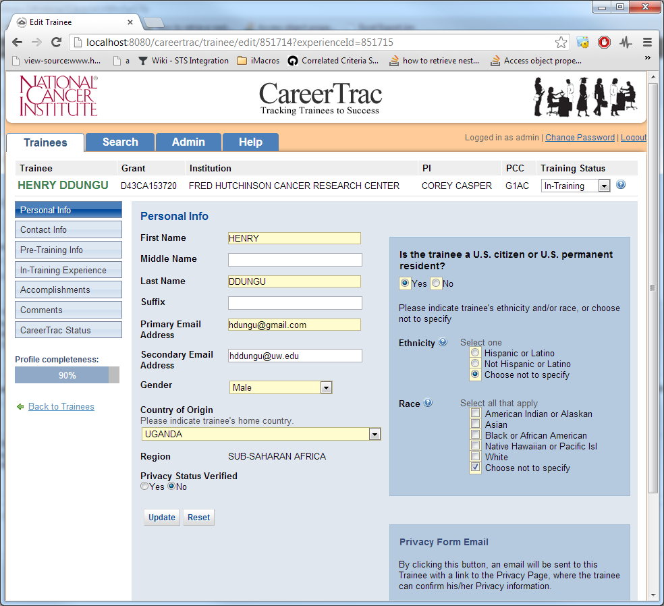Switch to the Trainees tab
The width and height of the screenshot is (664, 606).
click(x=45, y=142)
